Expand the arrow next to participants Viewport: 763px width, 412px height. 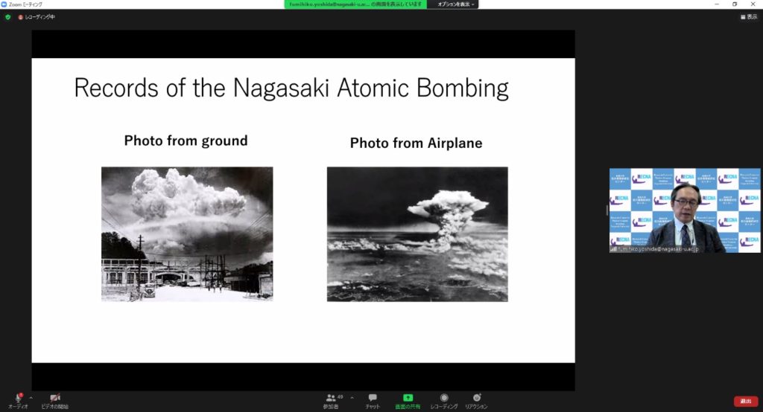(352, 397)
